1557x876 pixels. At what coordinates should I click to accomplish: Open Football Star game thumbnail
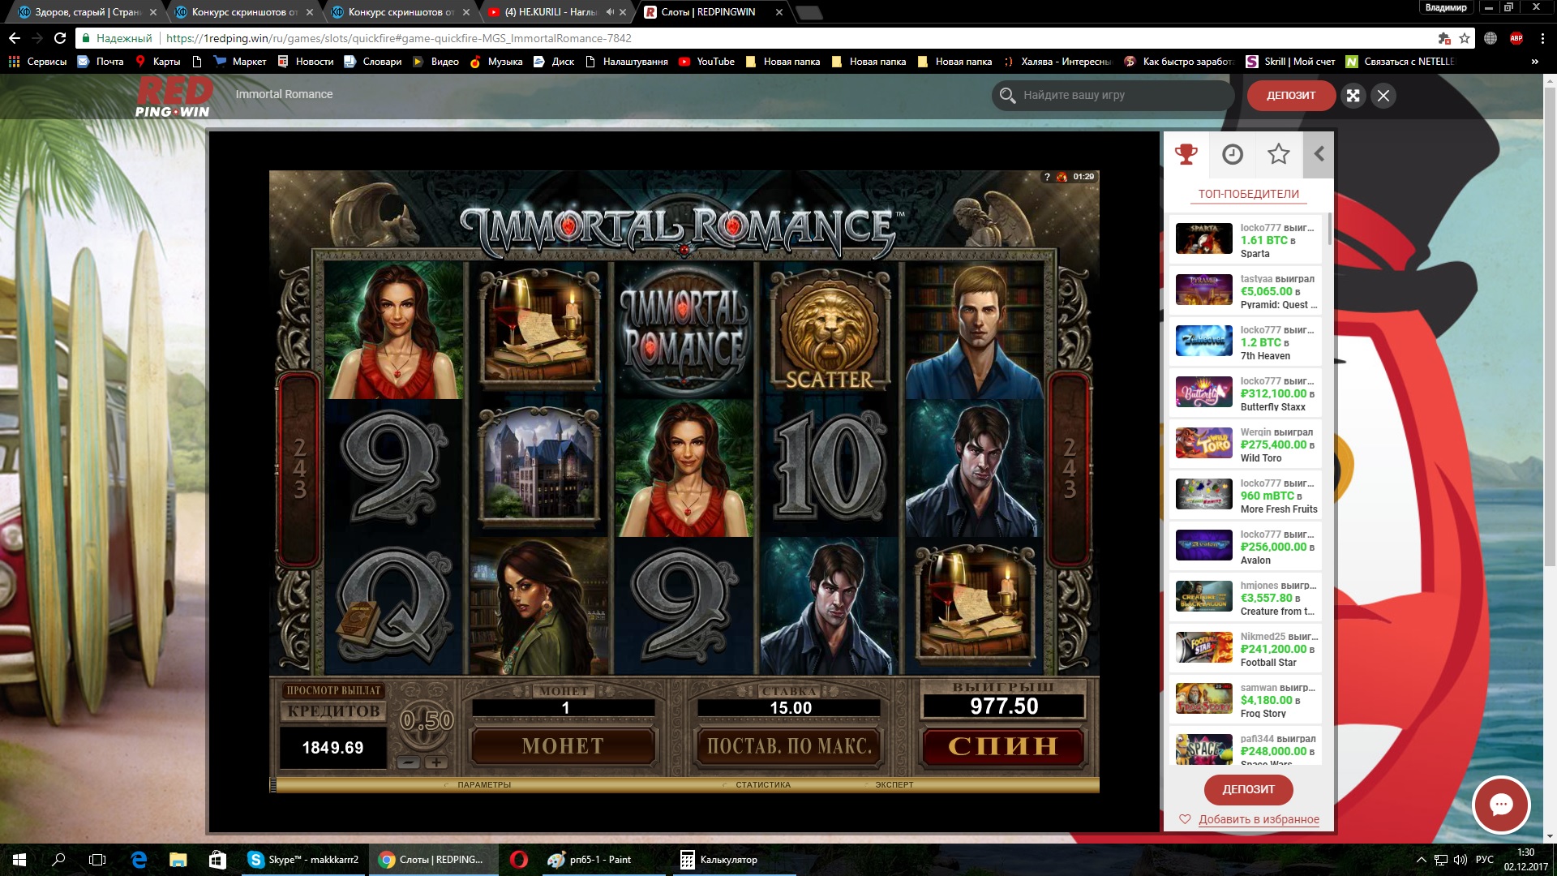pos(1203,648)
